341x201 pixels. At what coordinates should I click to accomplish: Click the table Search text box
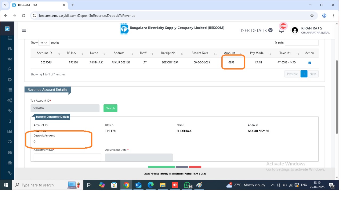tap(302, 43)
